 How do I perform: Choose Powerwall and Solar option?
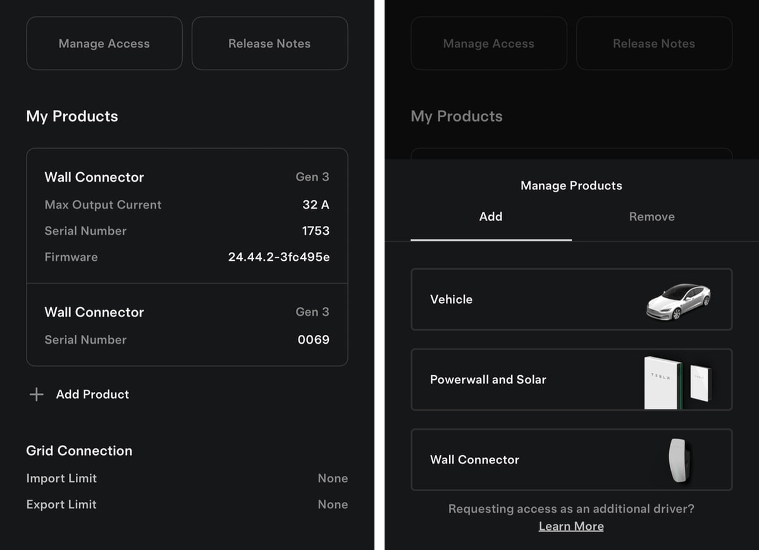572,380
